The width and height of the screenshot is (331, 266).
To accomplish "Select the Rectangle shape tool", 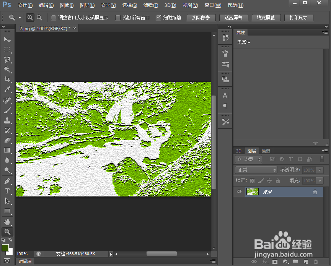I will (7, 211).
